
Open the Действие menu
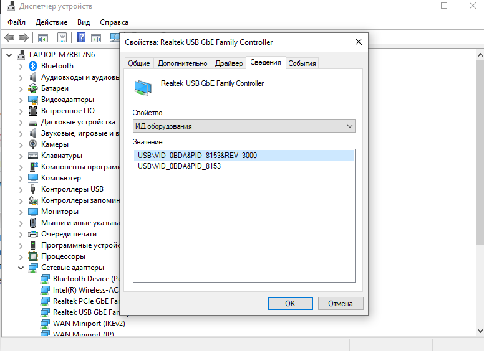(51, 22)
